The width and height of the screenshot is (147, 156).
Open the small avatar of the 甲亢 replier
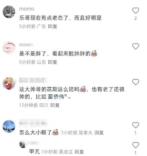[23, 144]
